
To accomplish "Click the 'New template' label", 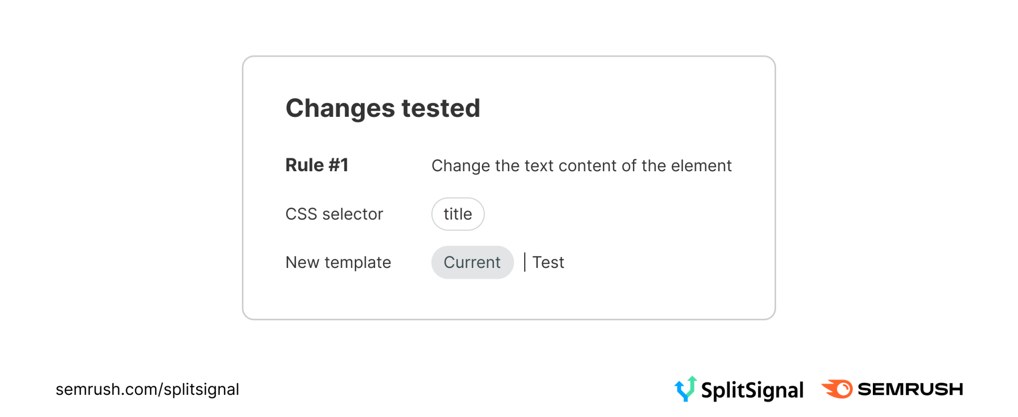I will (338, 262).
